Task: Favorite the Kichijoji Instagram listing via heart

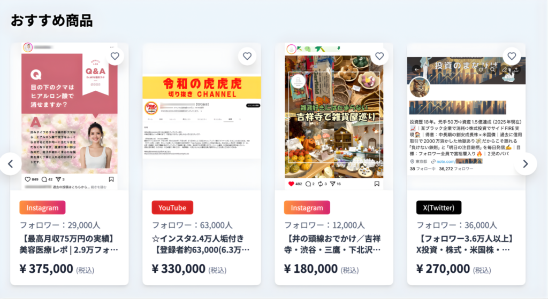Action: click(x=379, y=56)
